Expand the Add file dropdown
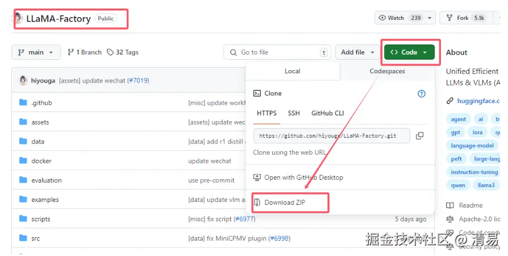This screenshot has height=256, width=508. [x=357, y=52]
